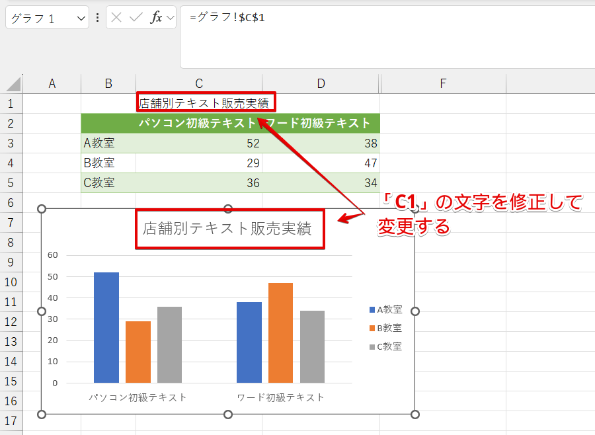
Task: Select row 1 header
Action: point(11,103)
